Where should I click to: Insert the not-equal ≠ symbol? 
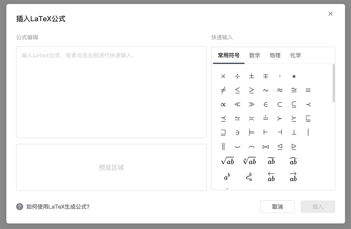pyautogui.click(x=223, y=90)
